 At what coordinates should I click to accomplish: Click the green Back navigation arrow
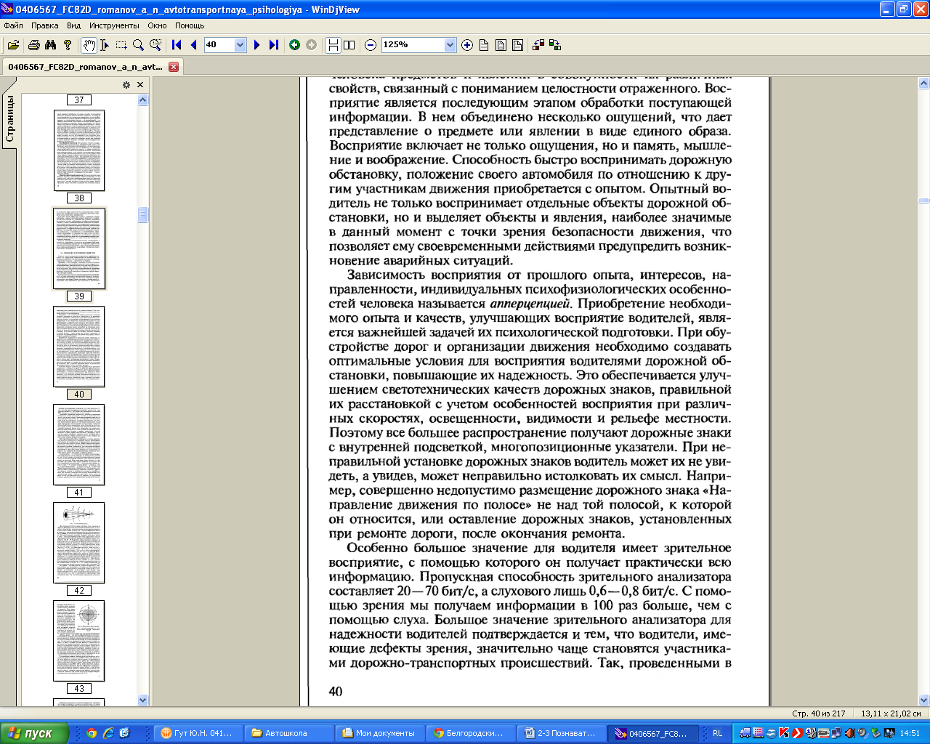(x=294, y=45)
